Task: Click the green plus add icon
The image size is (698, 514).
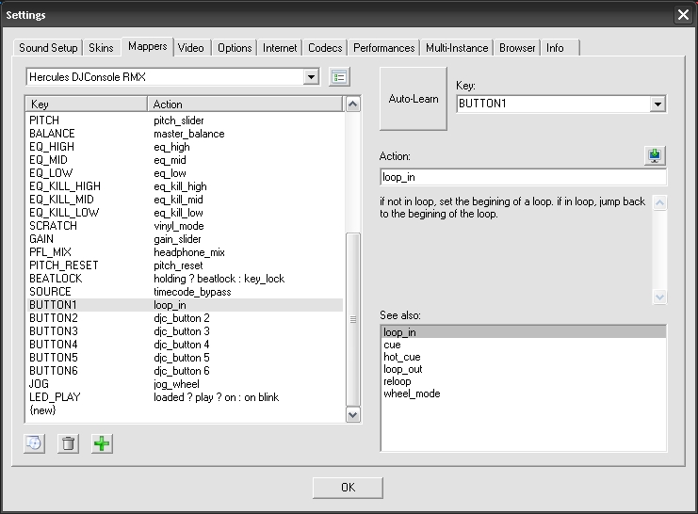Action: coord(102,443)
